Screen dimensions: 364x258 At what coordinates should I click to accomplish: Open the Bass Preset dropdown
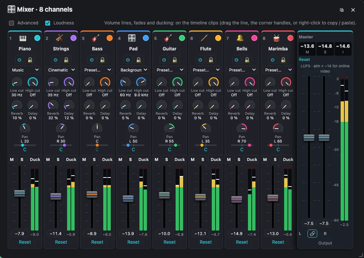click(97, 70)
